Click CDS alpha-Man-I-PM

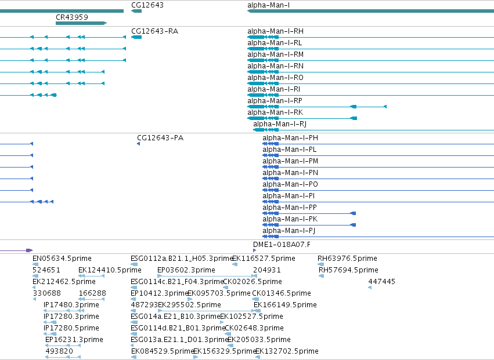378,167
